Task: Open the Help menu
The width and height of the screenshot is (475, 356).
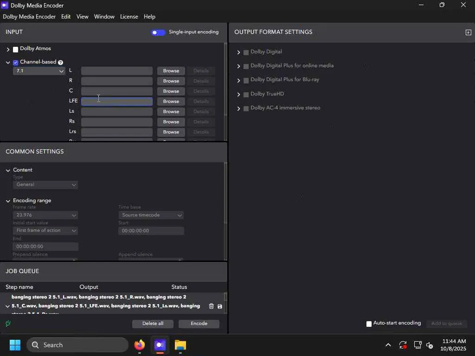Action: pos(149,17)
